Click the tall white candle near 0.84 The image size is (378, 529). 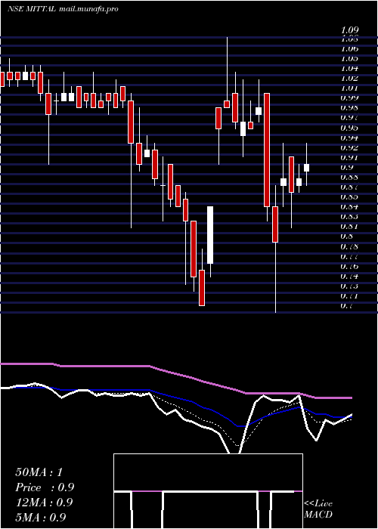pyautogui.click(x=210, y=235)
